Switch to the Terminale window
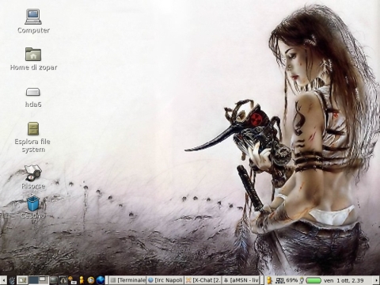The height and width of the screenshot is (285, 380). pyautogui.click(x=127, y=280)
